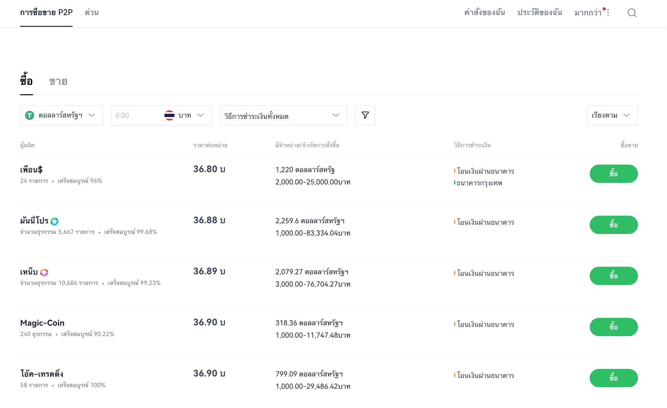Click ซื้อ button for เหน็บ offer
The image size is (667, 408).
coord(614,276)
